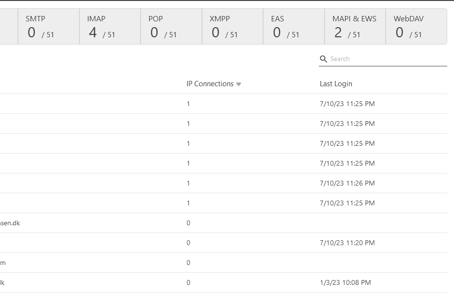Choose the MAPI & EWS tile

pyautogui.click(x=355, y=27)
